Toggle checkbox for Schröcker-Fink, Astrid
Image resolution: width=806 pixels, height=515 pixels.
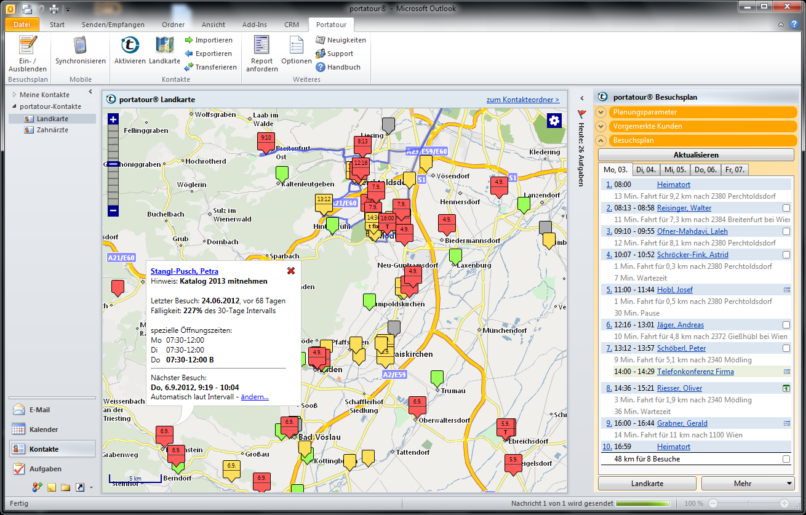pos(786,255)
